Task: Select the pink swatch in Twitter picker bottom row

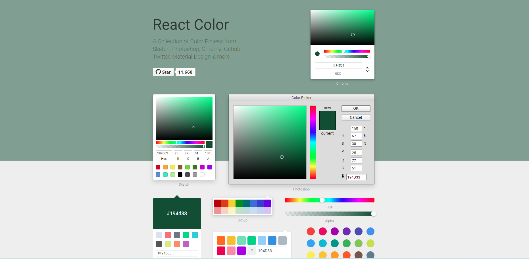Action: pos(231,251)
